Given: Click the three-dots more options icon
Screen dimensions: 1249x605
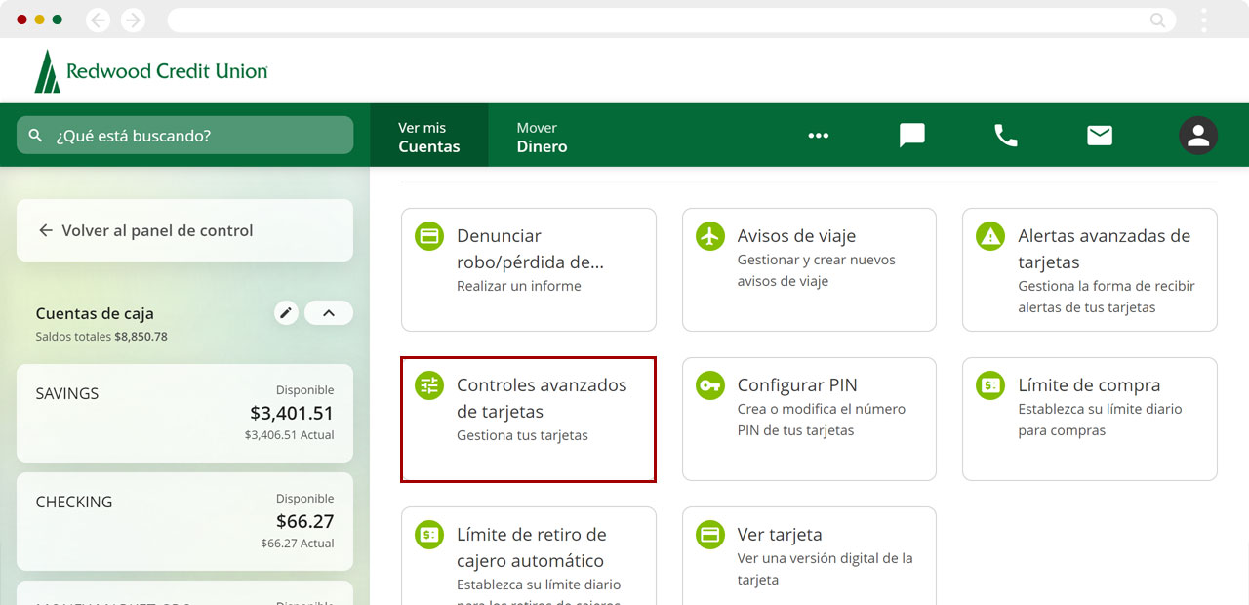Looking at the screenshot, I should coord(818,136).
